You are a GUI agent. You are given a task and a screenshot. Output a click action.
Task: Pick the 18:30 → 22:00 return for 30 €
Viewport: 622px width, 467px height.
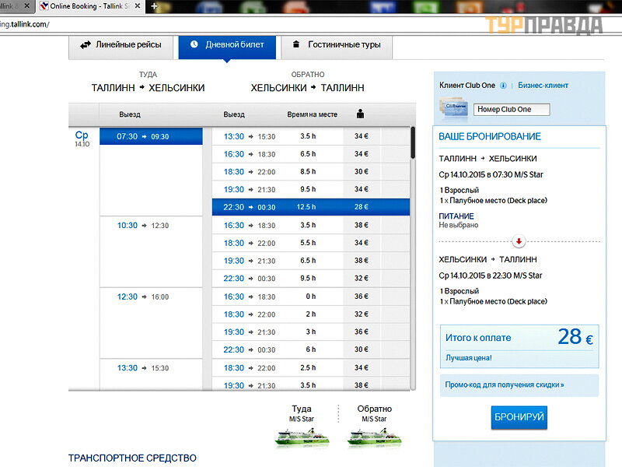point(311,172)
